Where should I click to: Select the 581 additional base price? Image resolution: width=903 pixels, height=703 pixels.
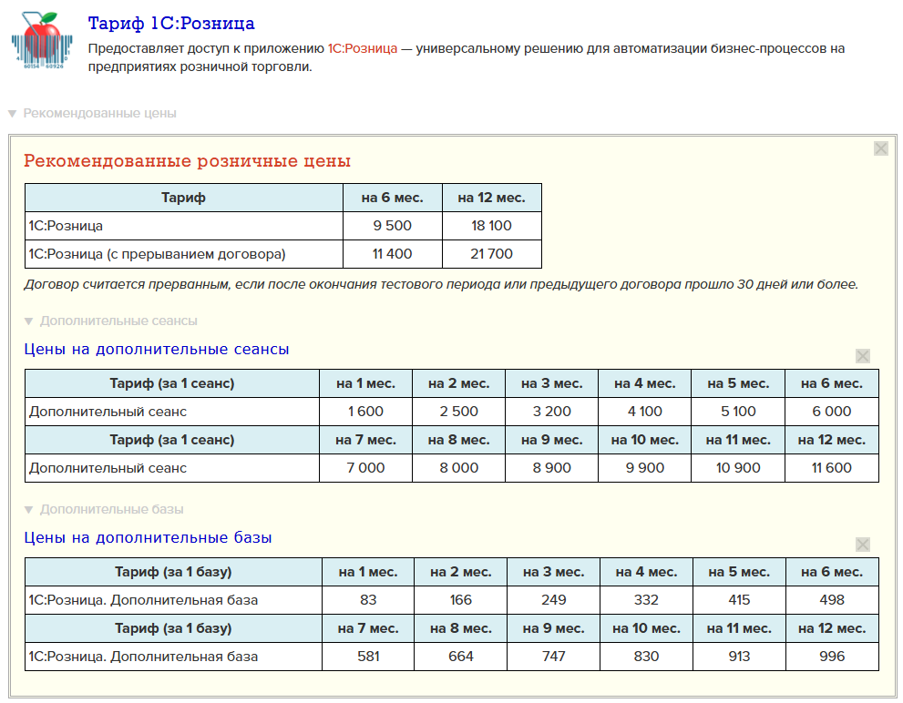(368, 657)
